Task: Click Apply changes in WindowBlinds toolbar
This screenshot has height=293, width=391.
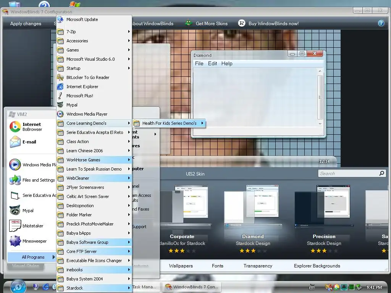Action: [26, 24]
